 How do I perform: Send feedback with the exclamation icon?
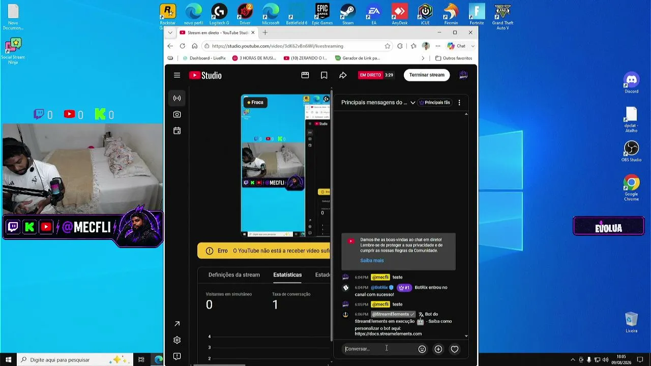point(177,356)
